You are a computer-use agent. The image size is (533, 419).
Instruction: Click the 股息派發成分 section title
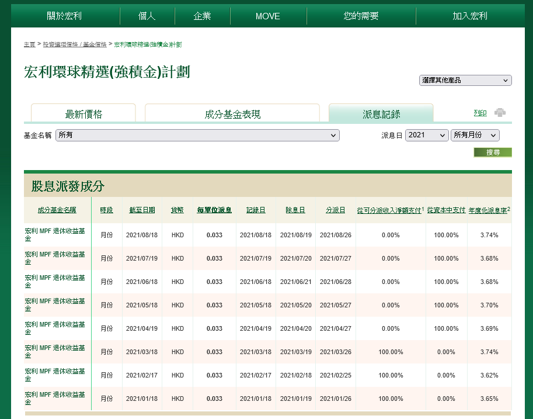pos(68,186)
